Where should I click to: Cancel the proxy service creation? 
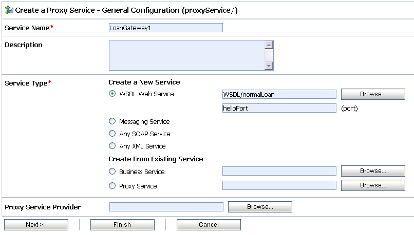209,225
